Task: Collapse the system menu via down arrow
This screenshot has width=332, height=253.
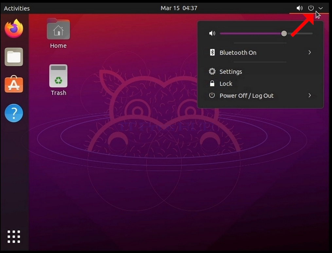Action: (x=321, y=8)
